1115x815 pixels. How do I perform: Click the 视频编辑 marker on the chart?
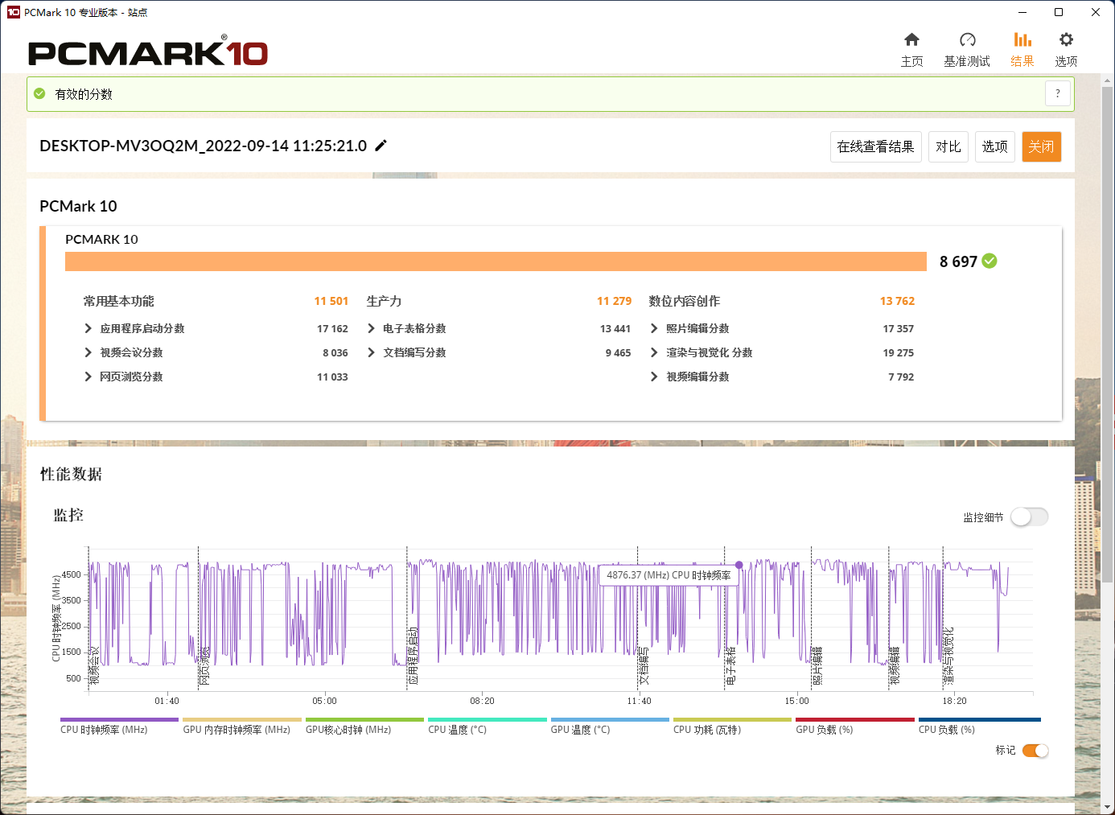click(895, 665)
